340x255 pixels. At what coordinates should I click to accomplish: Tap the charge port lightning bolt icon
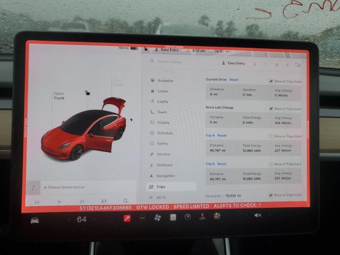click(131, 120)
